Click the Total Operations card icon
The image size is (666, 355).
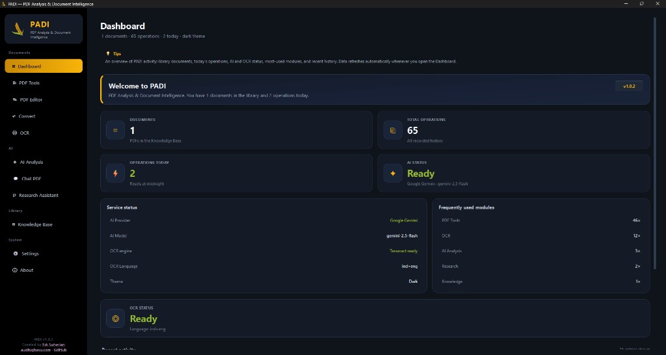tap(392, 131)
